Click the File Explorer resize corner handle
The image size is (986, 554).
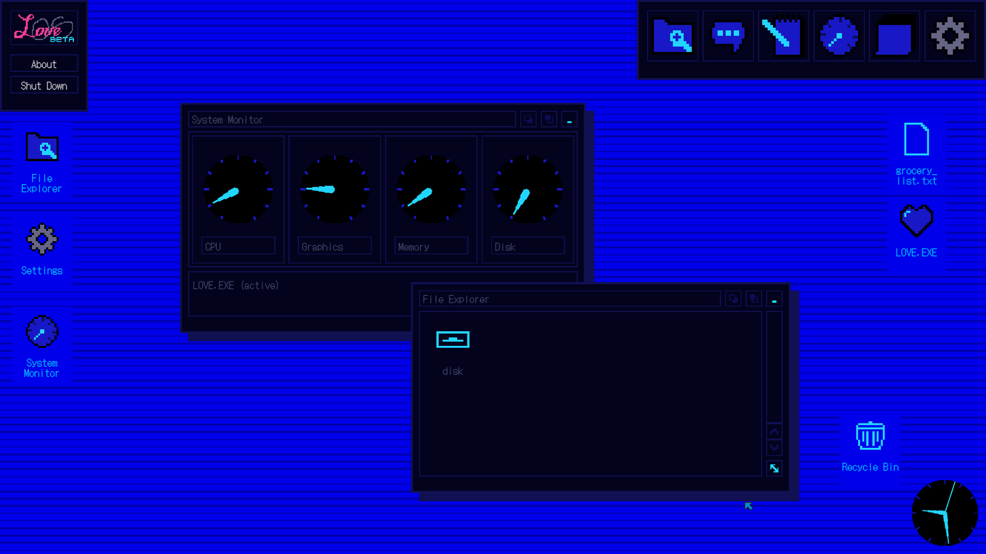(x=774, y=468)
